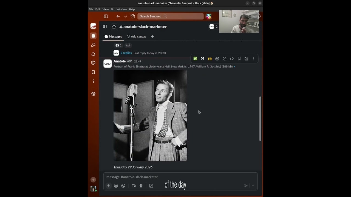Open history clock icon
Image resolution: width=351 pixels, height=197 pixels.
click(x=133, y=16)
